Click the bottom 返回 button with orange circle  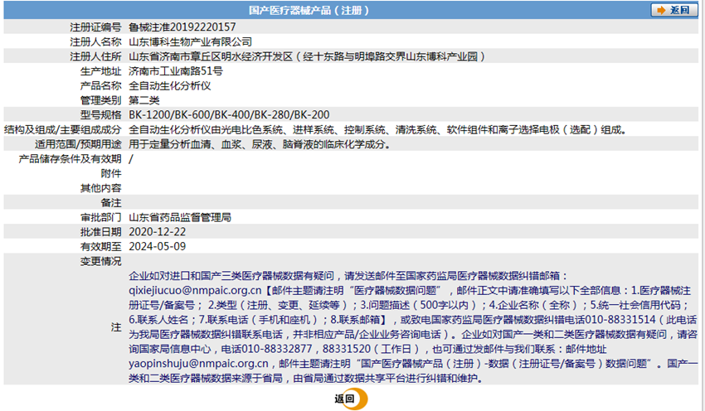click(x=351, y=399)
